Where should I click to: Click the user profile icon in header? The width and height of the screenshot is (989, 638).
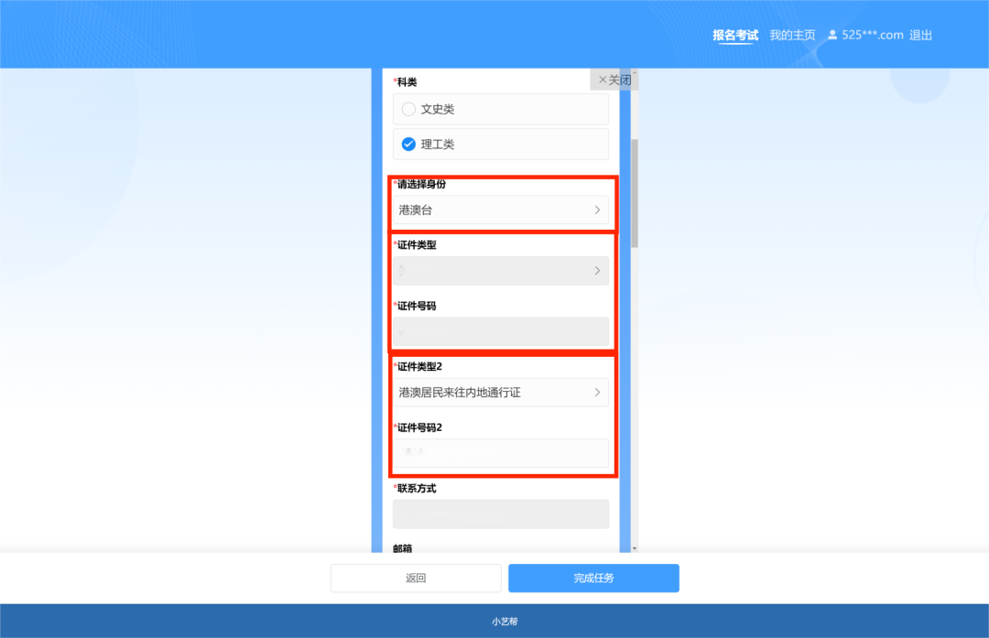coord(831,34)
